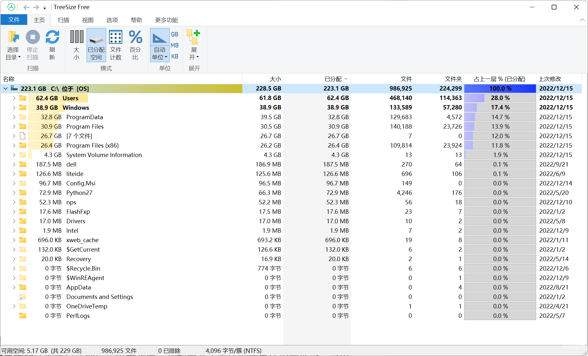Click the nps folder icon
The image size is (588, 356).
pos(23,202)
